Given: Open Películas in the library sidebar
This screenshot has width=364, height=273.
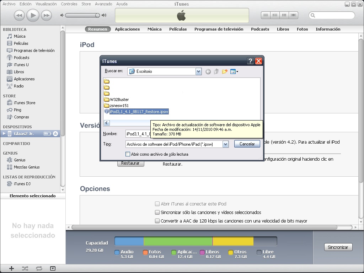Looking at the screenshot, I should coord(21,43).
